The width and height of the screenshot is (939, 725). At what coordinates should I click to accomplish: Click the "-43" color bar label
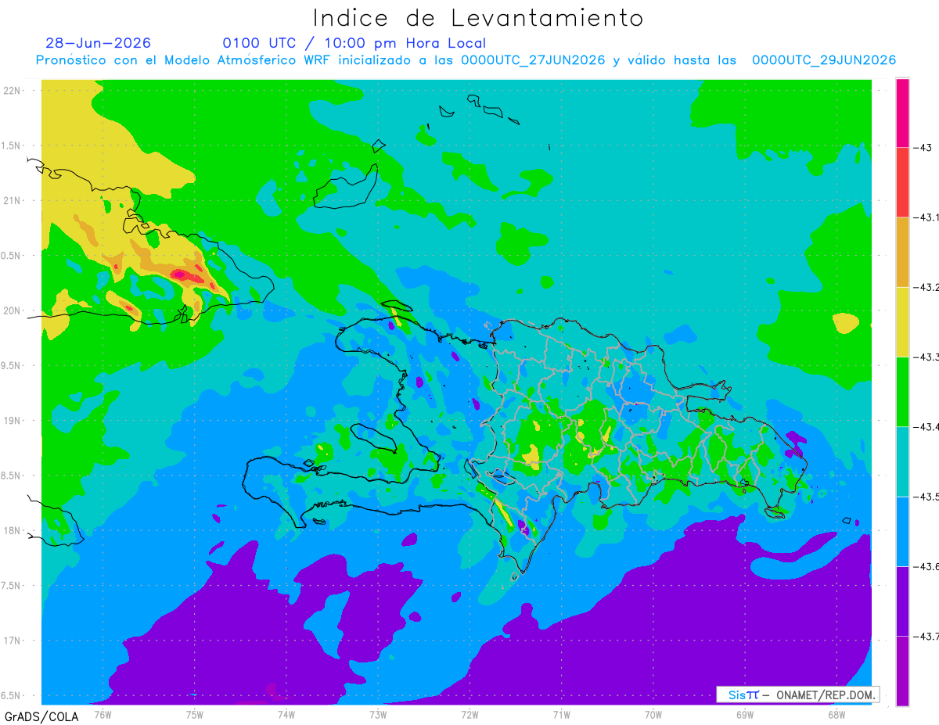click(x=923, y=147)
